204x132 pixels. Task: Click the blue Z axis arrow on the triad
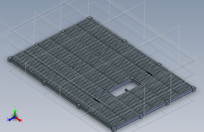pos(12,119)
